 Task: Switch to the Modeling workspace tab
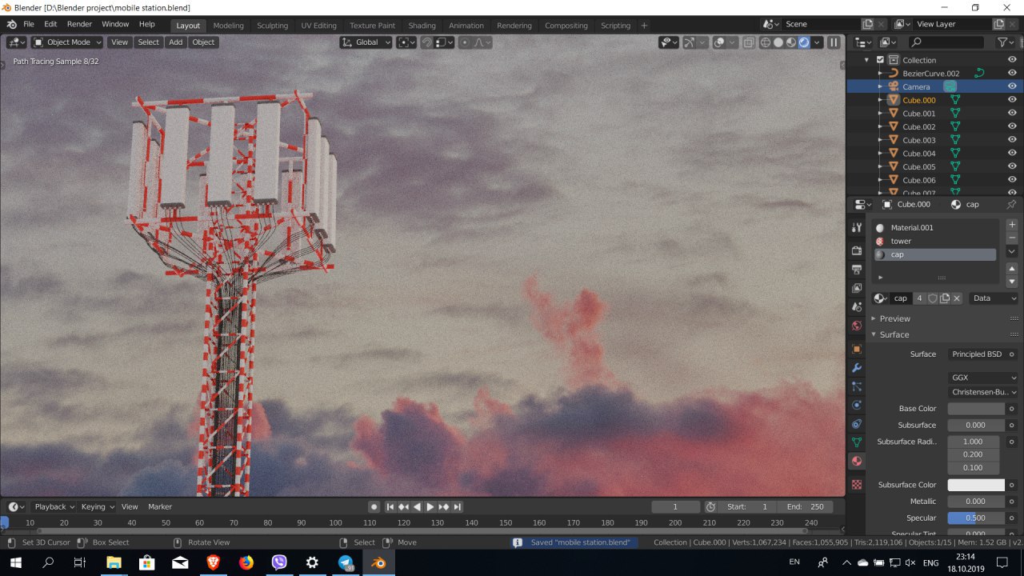click(x=228, y=26)
